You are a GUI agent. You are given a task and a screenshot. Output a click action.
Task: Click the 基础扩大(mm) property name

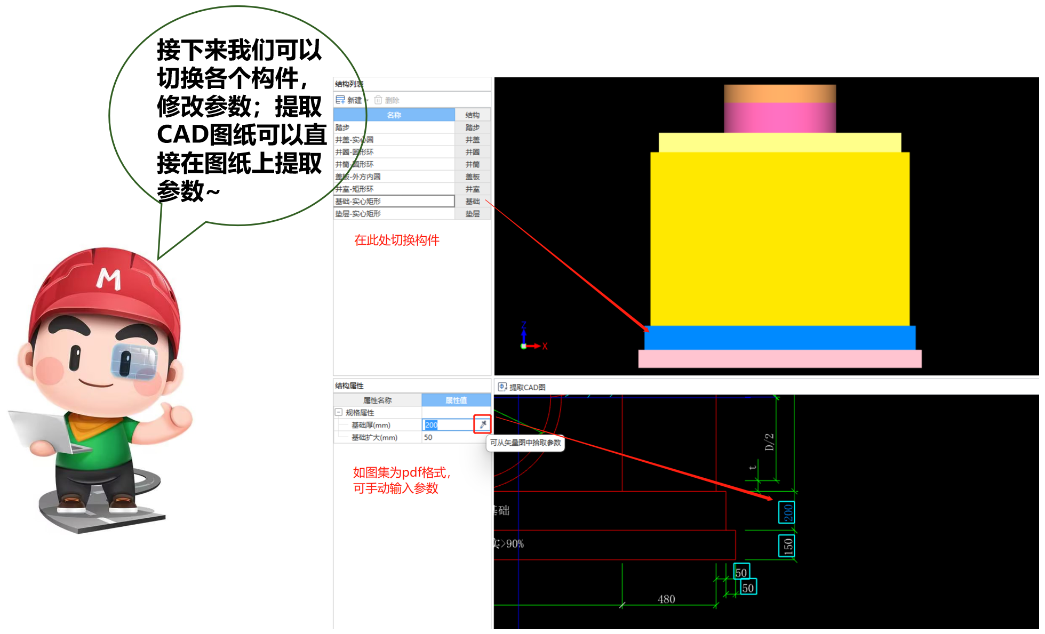coord(374,437)
